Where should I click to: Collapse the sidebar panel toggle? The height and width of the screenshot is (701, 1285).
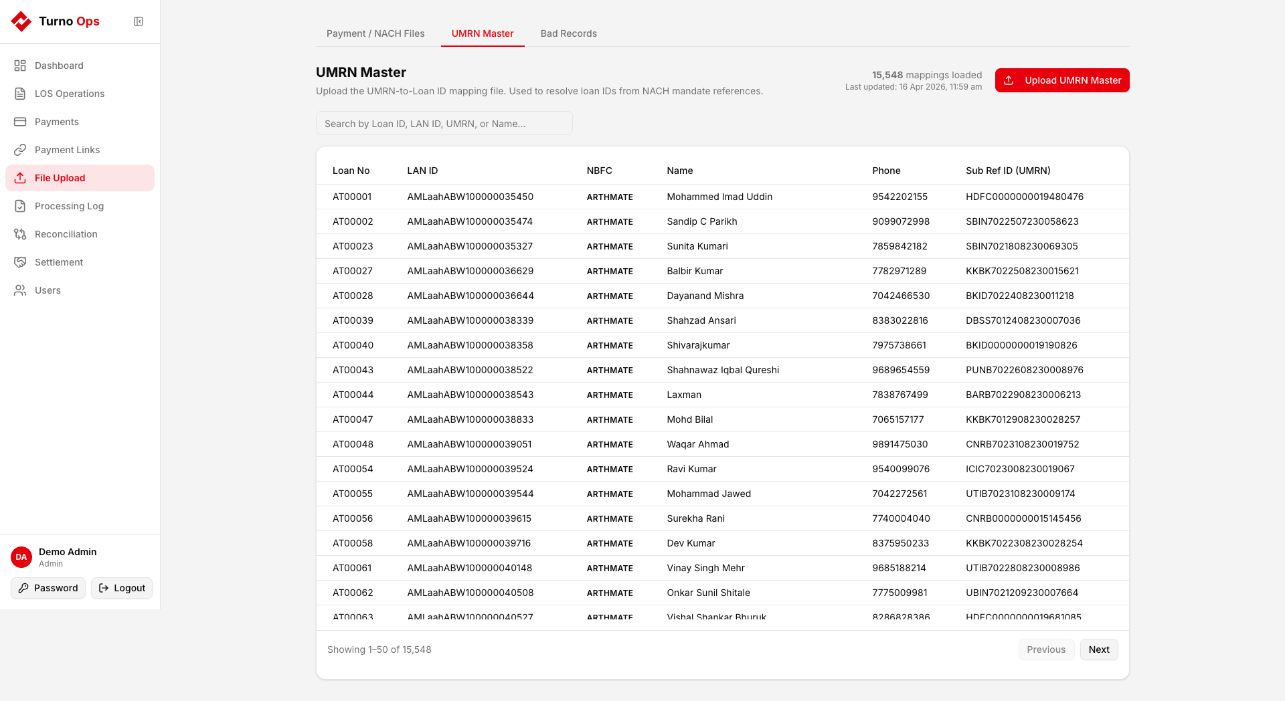pyautogui.click(x=139, y=21)
